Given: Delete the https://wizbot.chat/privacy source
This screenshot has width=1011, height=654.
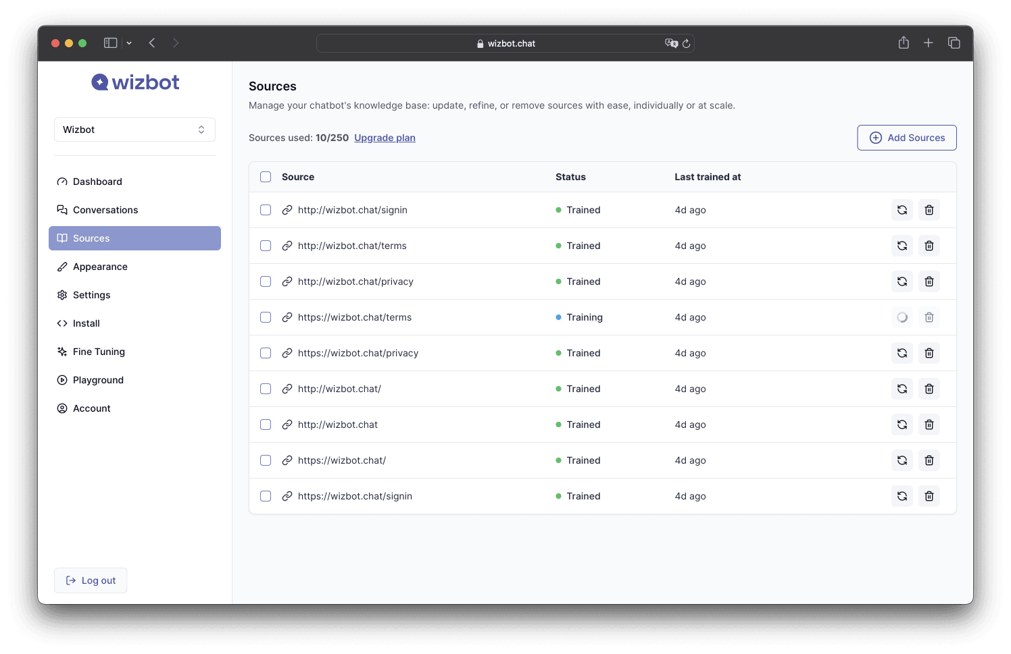Looking at the screenshot, I should [929, 353].
